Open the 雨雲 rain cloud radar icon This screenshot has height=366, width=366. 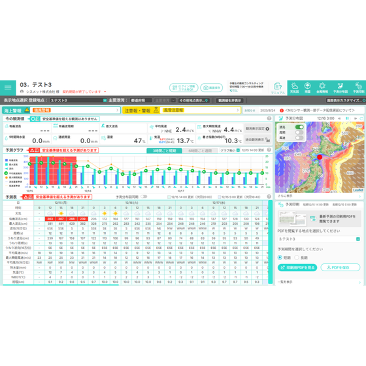[x=307, y=88]
